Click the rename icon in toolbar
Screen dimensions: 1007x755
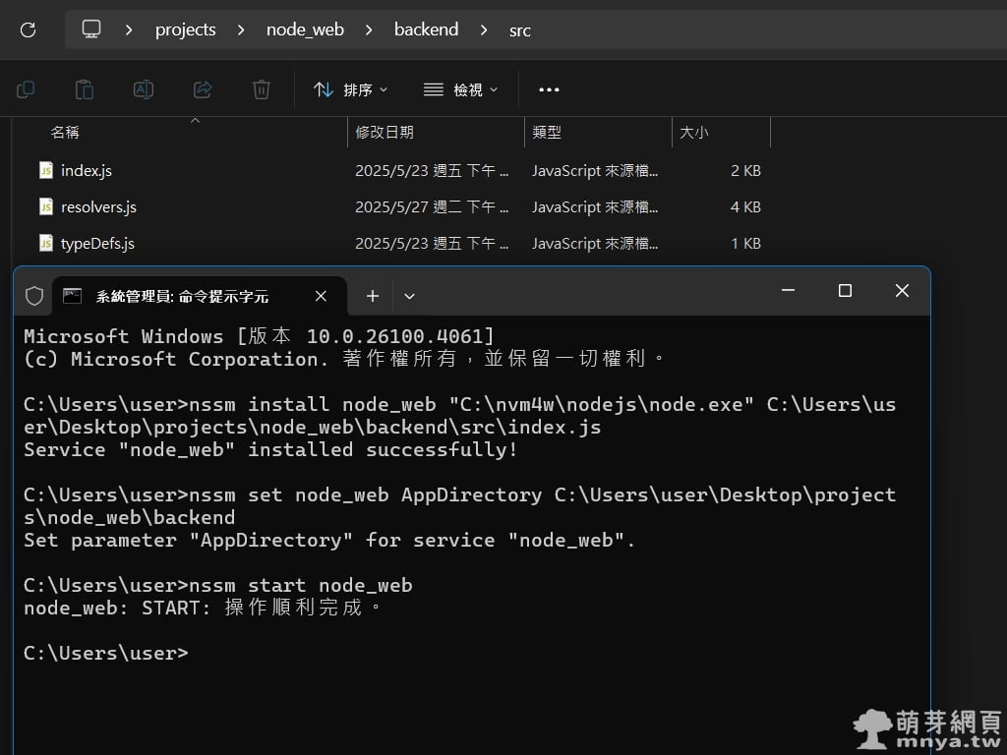coord(144,89)
